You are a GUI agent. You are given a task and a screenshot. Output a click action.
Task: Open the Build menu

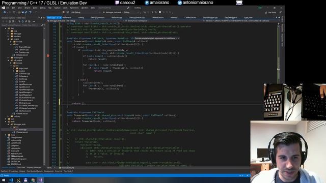point(35,8)
